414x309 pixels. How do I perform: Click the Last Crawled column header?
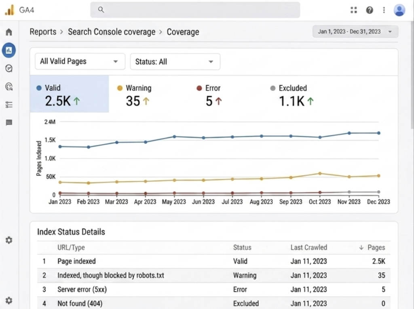[x=308, y=248]
